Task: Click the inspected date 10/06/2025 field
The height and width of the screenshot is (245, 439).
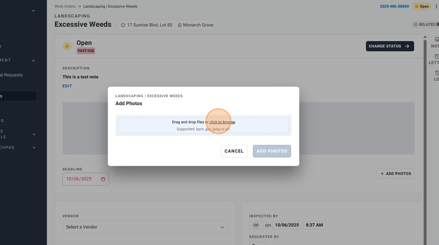Action: [287, 225]
